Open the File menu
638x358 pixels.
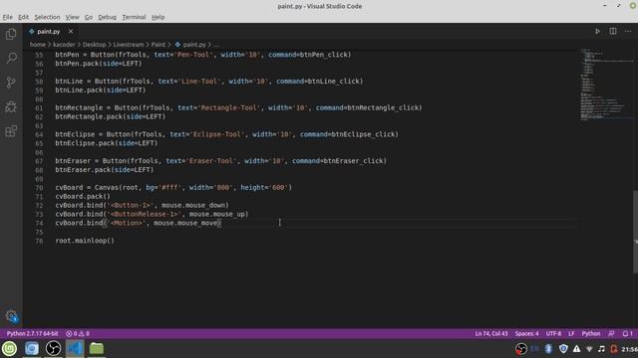7,17
